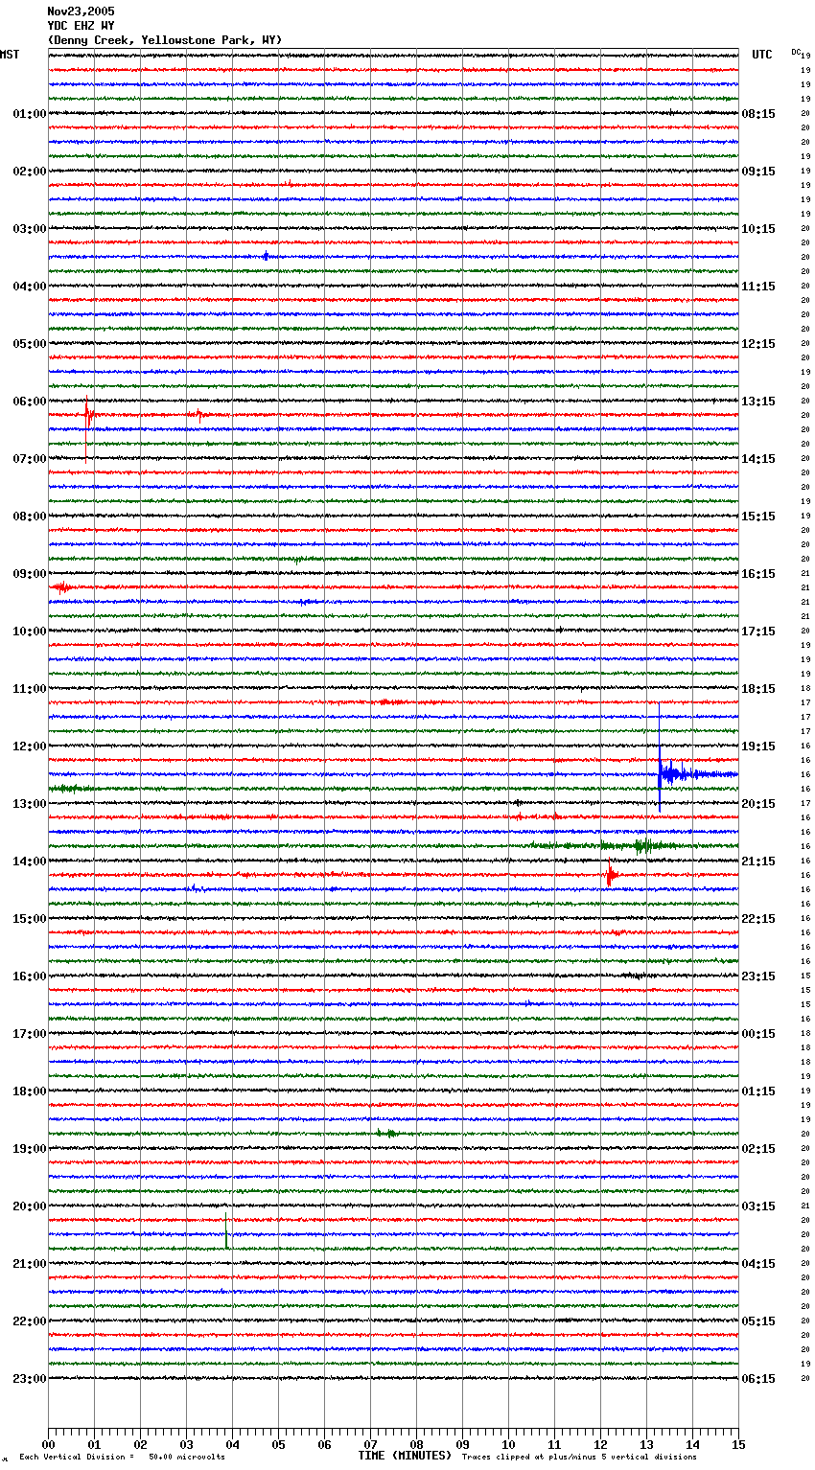Click the "17:15" UTC time label
The image size is (815, 1470).
point(758,632)
